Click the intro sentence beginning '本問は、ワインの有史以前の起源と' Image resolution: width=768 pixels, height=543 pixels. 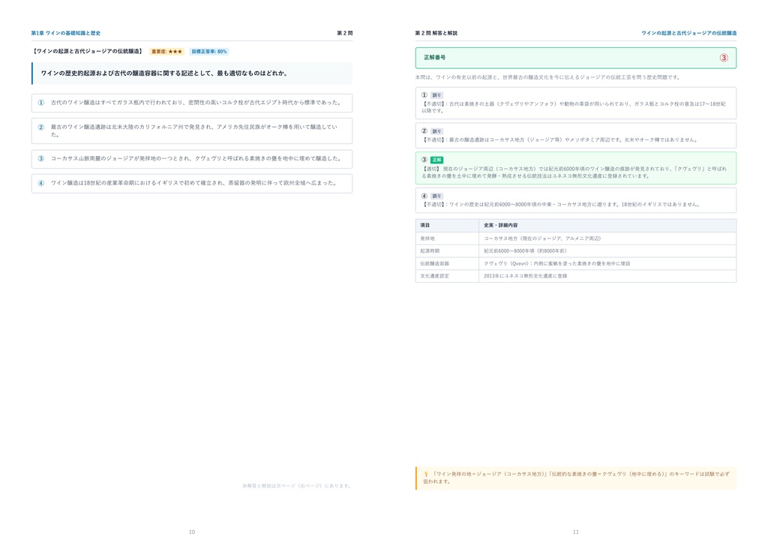(547, 77)
